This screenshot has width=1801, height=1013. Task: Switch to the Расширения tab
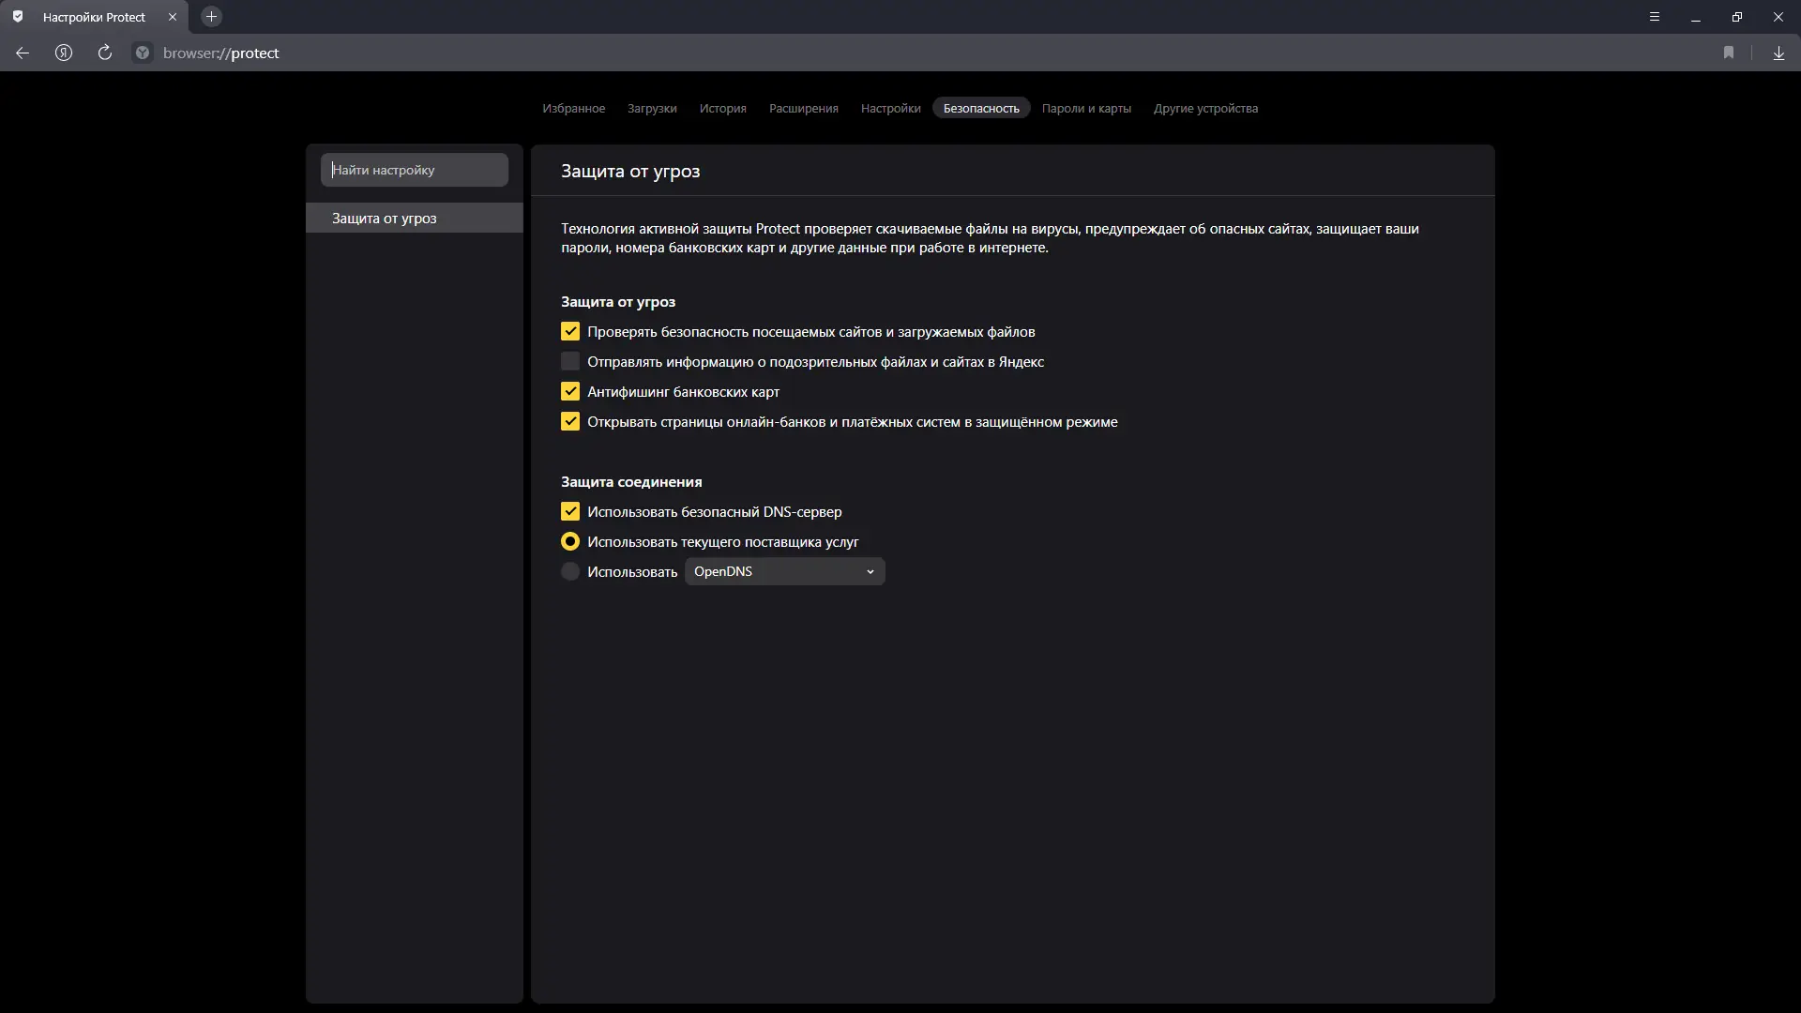(803, 108)
